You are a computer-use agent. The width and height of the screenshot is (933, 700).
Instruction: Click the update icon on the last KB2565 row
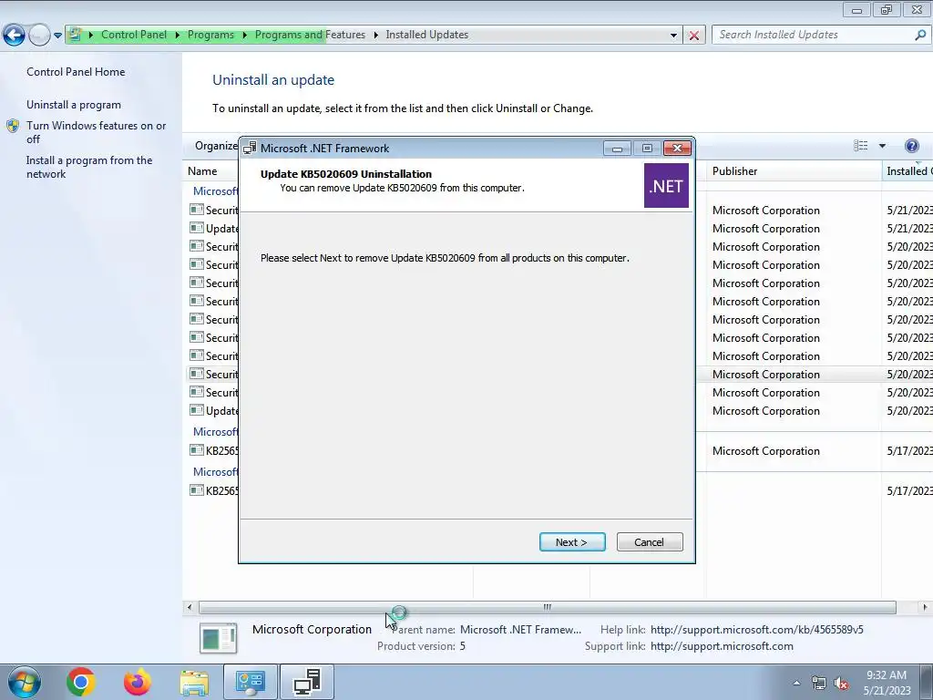[197, 489]
